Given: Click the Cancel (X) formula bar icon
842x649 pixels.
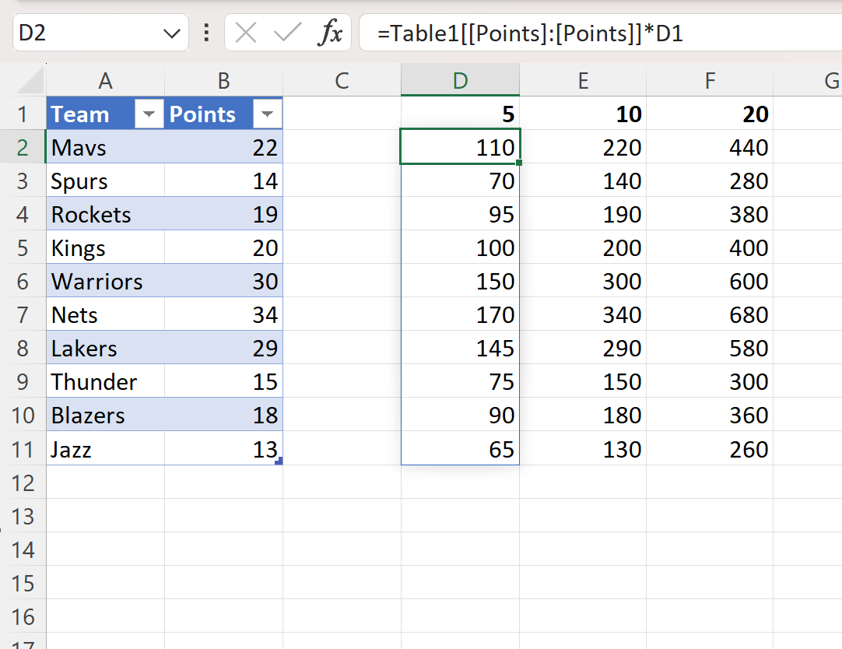Looking at the screenshot, I should coord(246,33).
